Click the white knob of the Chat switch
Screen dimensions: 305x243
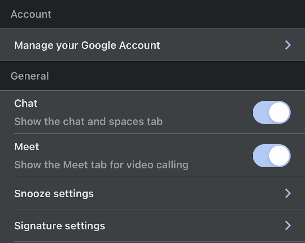pos(279,112)
